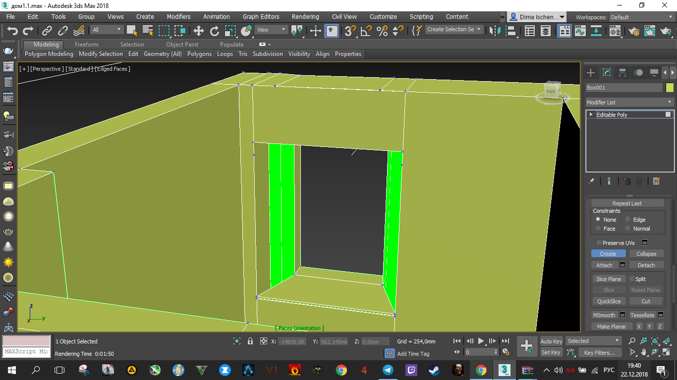Open the Hierarchy command panel tab
This screenshot has height=380, width=677.
pos(622,73)
